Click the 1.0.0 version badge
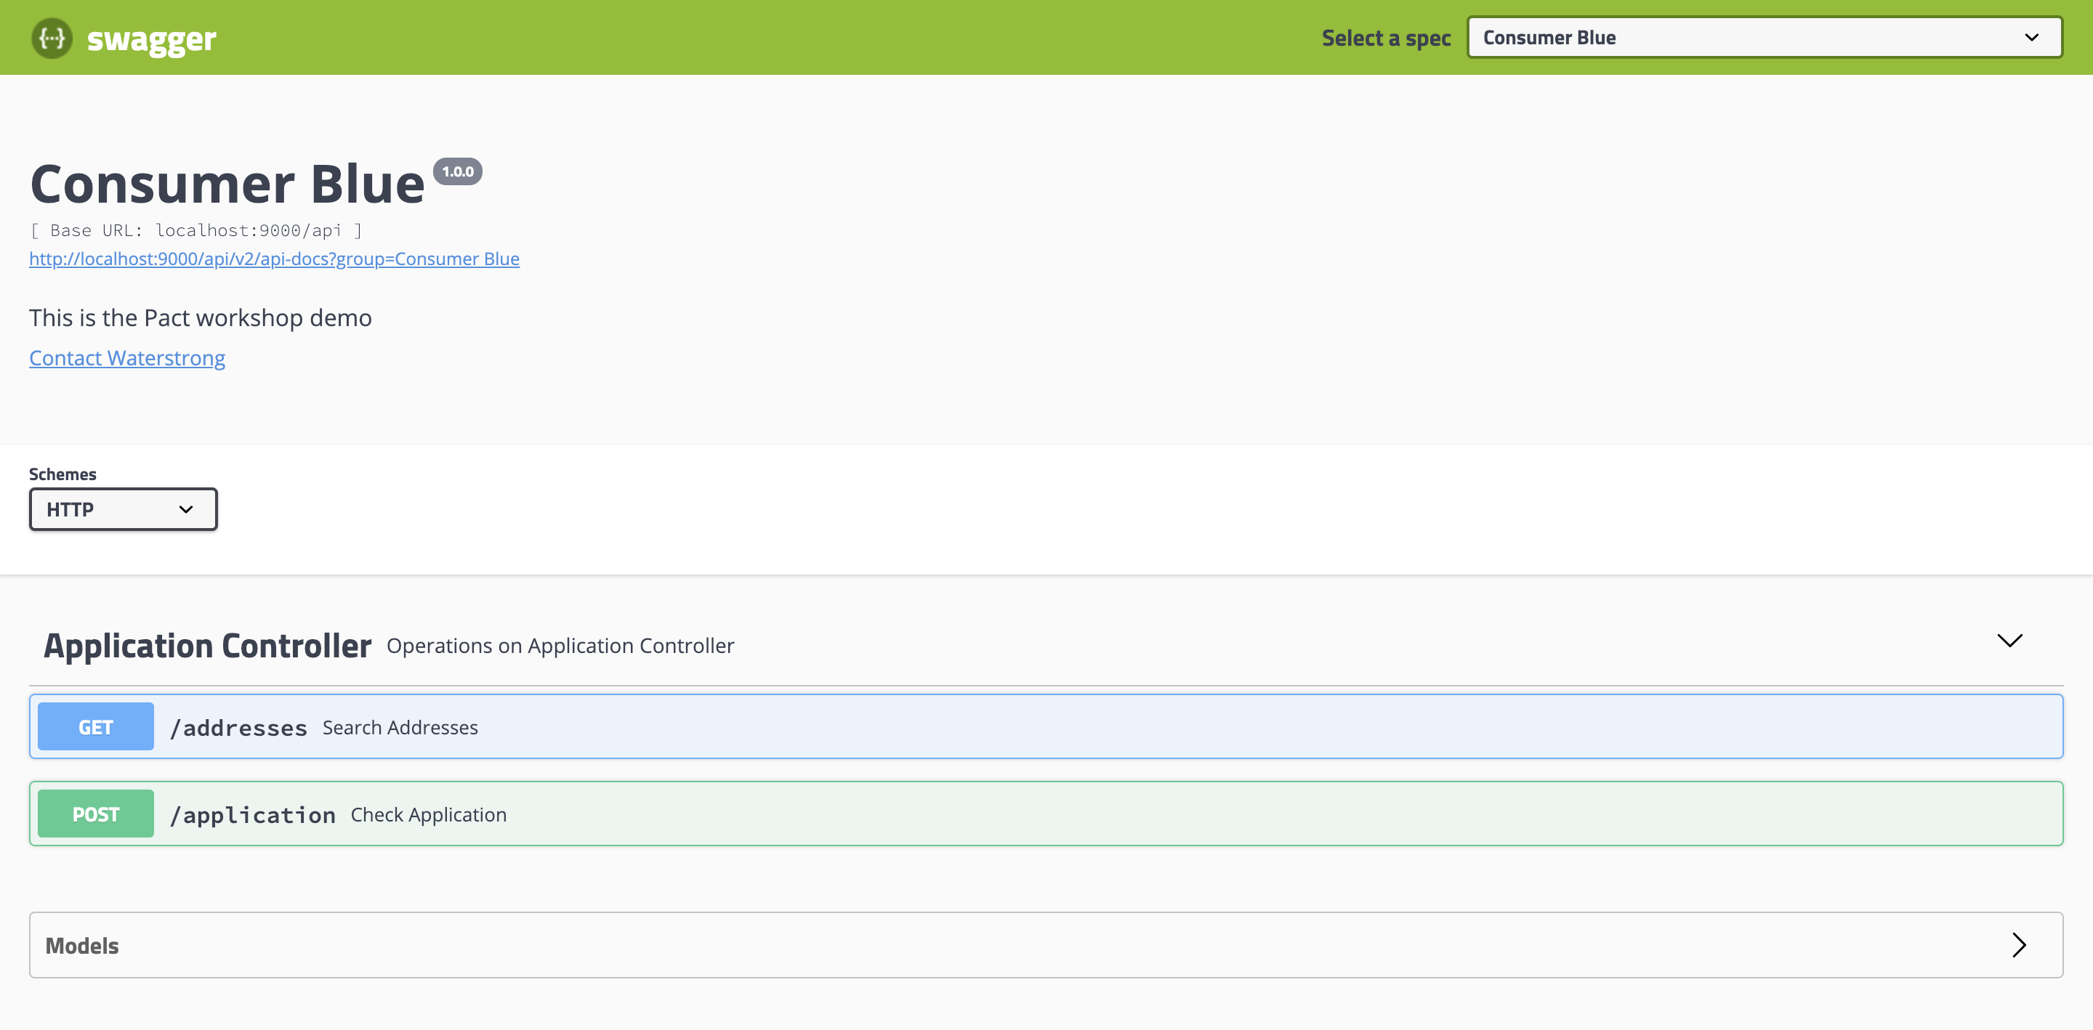Screen dimensions: 2093x1030 [457, 171]
